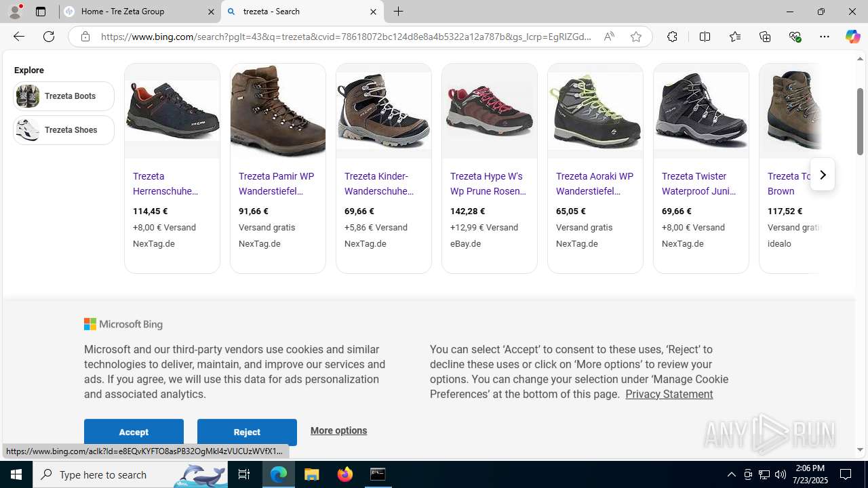
Task: View site information lock icon
Action: [85, 37]
